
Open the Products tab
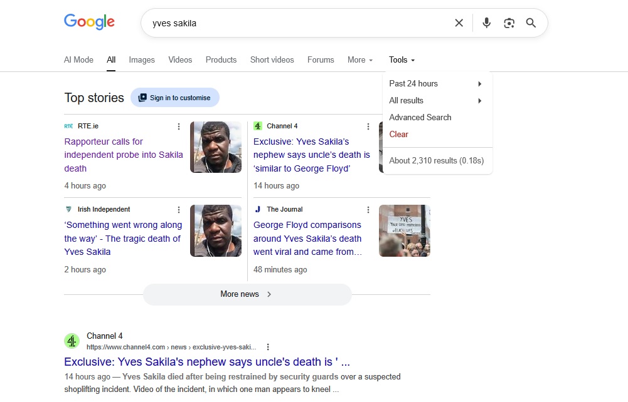(x=221, y=60)
